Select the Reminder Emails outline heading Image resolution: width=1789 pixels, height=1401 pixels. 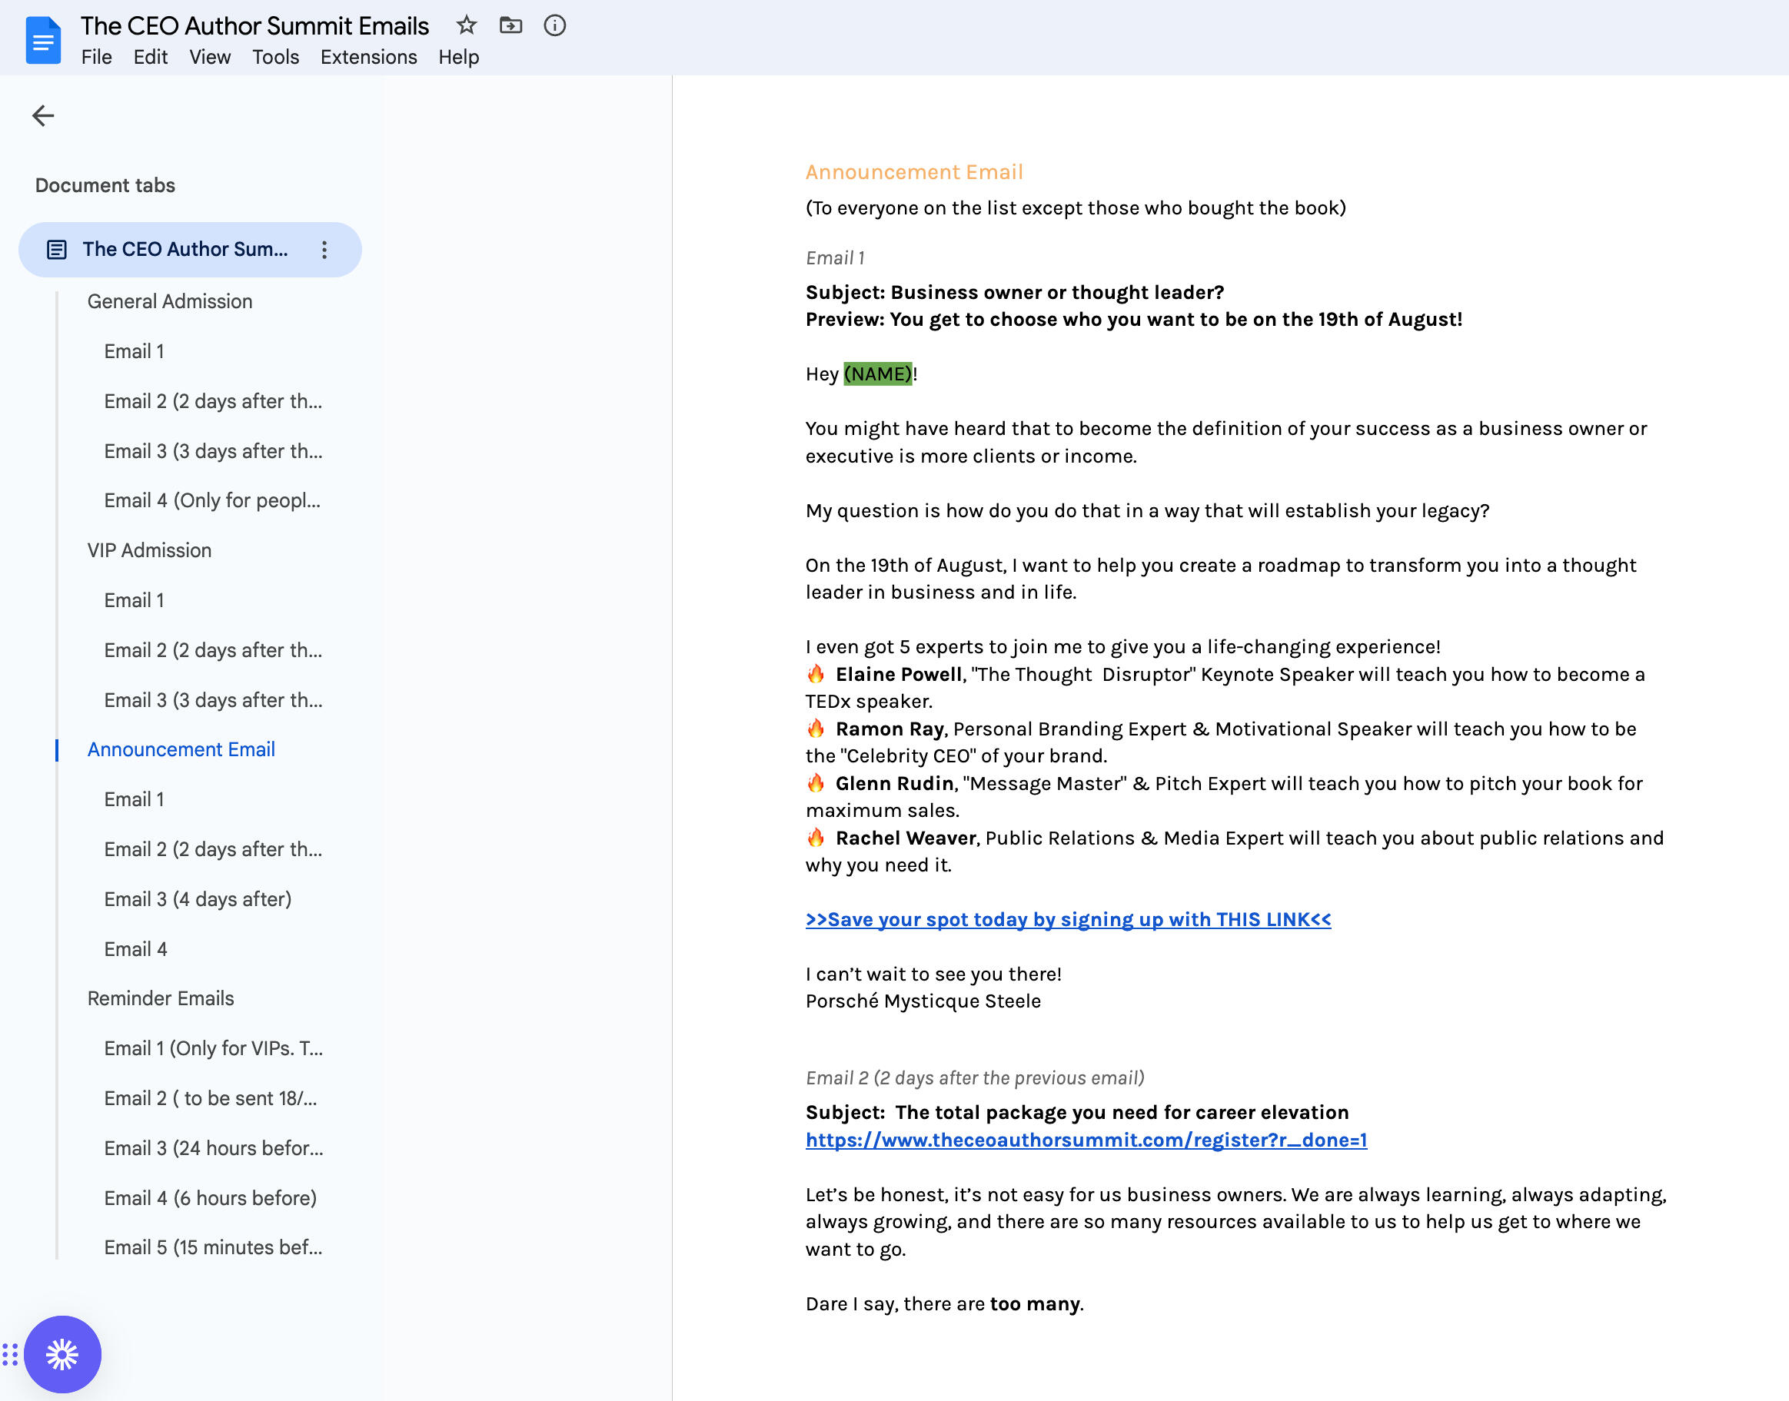(161, 998)
